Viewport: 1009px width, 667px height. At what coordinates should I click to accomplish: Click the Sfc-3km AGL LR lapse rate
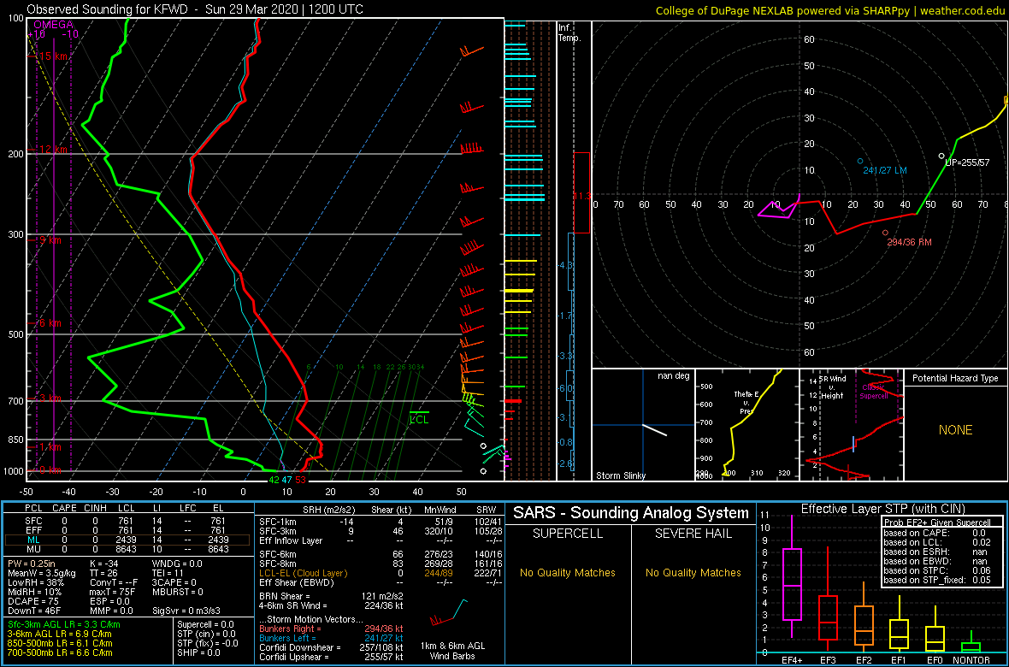coord(64,624)
